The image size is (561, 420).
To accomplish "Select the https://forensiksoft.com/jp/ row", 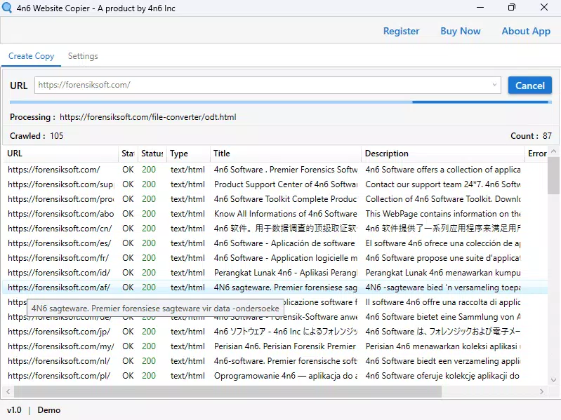I will [x=275, y=332].
